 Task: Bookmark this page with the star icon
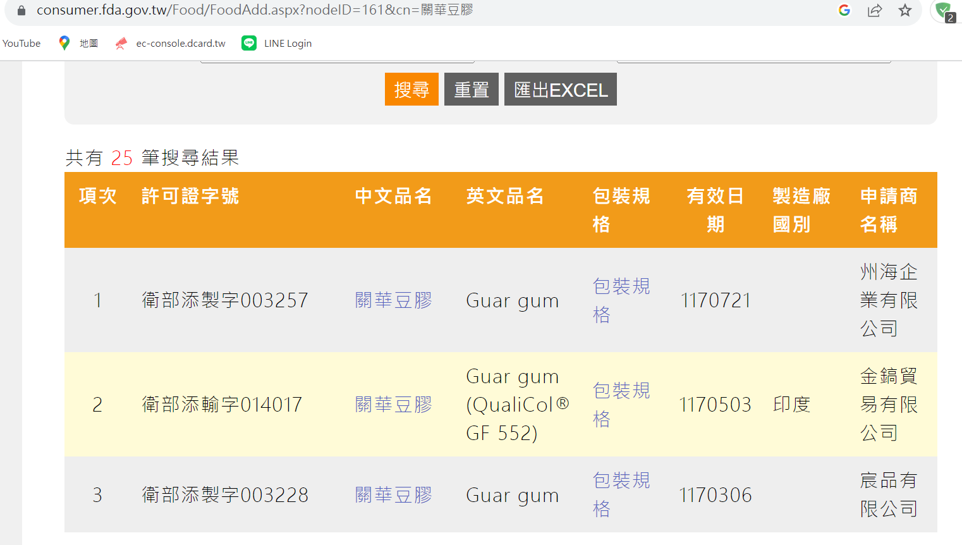(905, 10)
